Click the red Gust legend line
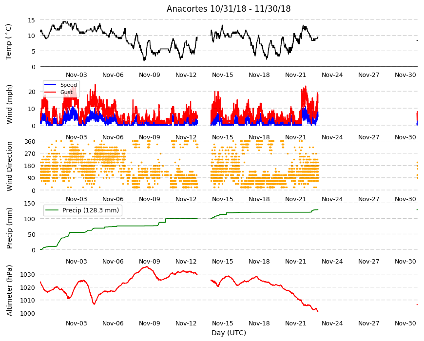 coord(50,92)
